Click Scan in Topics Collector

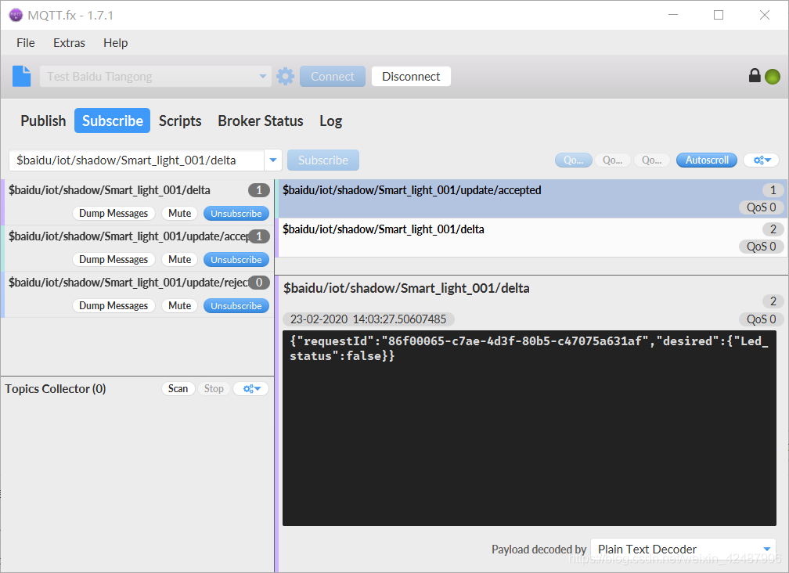point(178,388)
